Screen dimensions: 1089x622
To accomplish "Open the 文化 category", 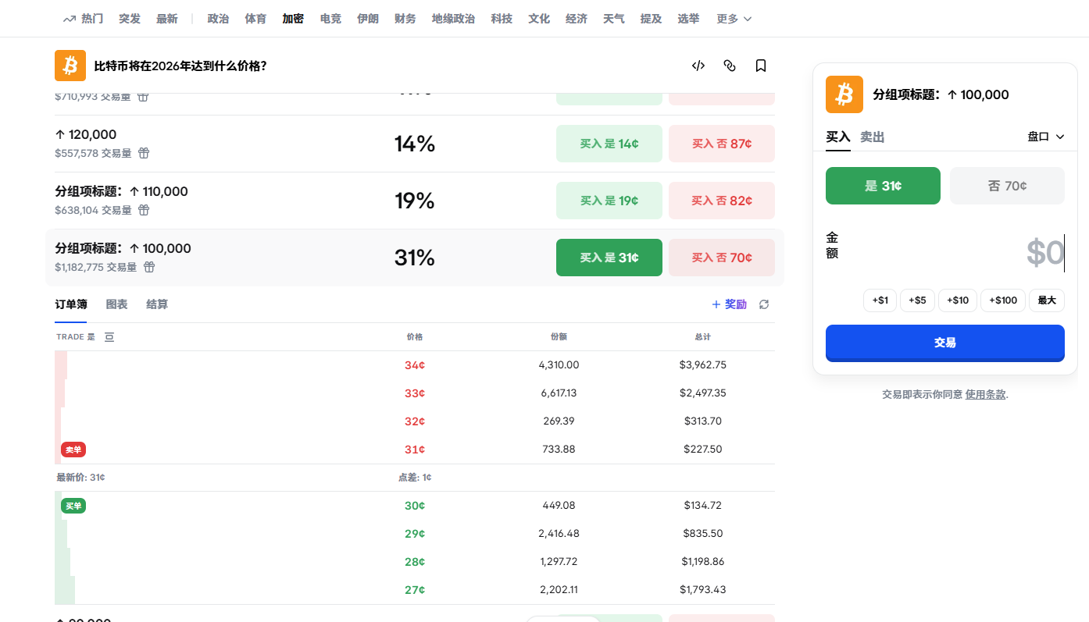I will tap(539, 19).
